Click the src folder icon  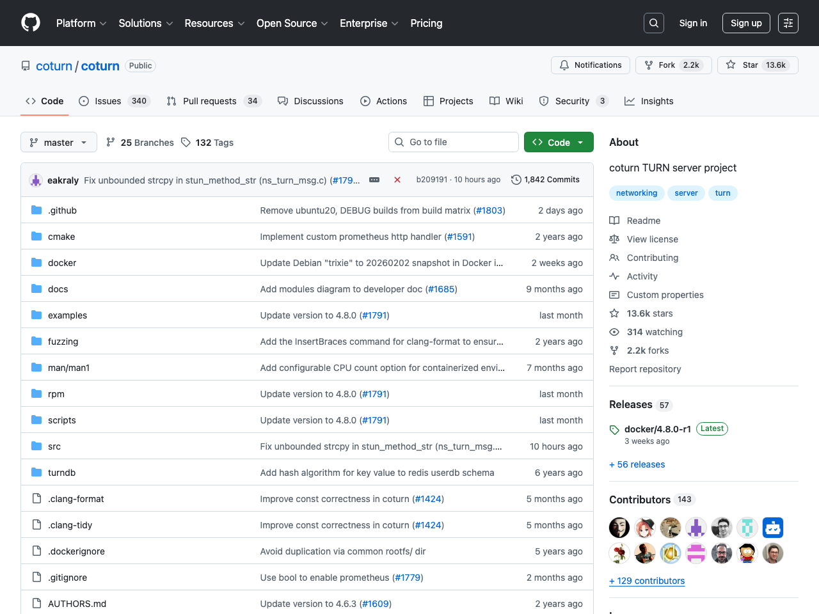coord(36,446)
